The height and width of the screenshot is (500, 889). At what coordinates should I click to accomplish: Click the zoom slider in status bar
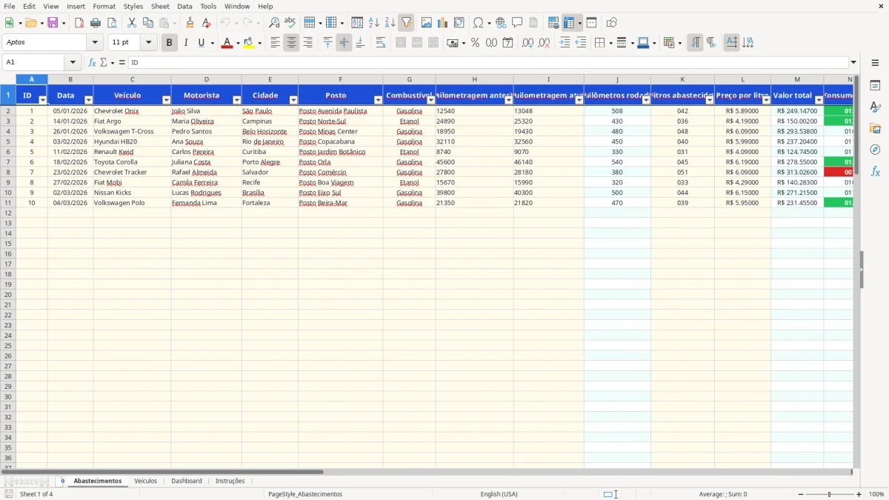coord(830,494)
